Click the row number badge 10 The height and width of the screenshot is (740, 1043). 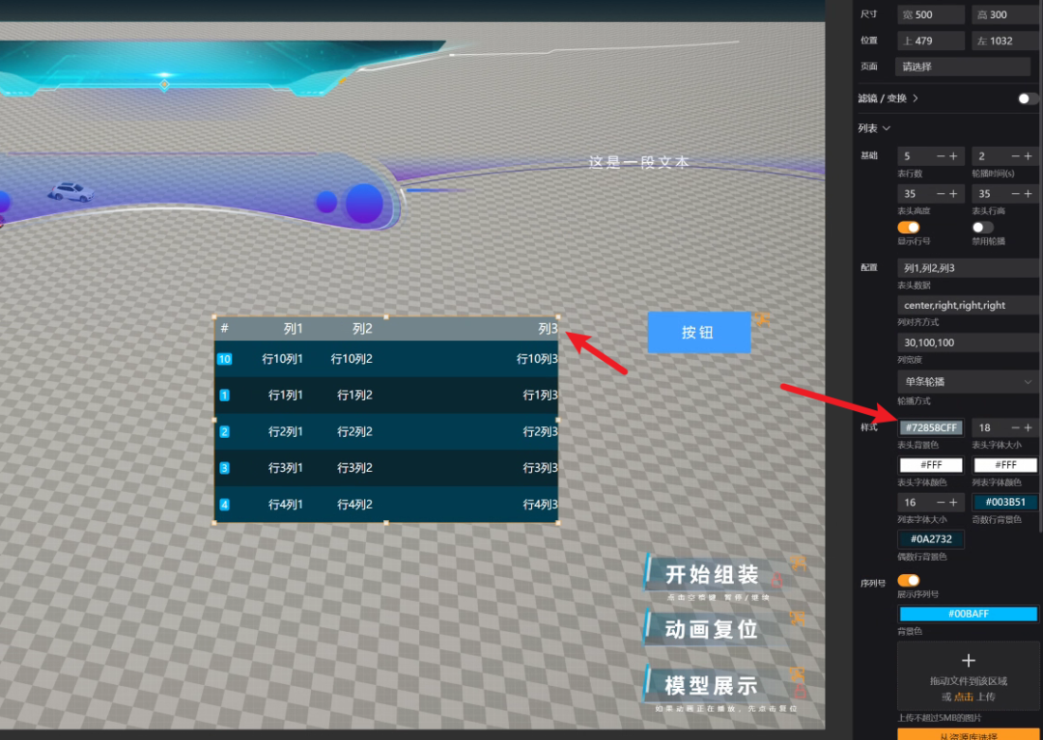pos(224,359)
